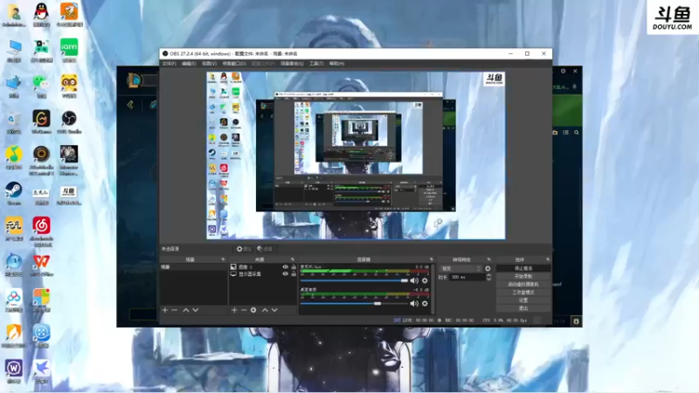Toggle visibility eye for the 显示器采集 source

(x=286, y=274)
